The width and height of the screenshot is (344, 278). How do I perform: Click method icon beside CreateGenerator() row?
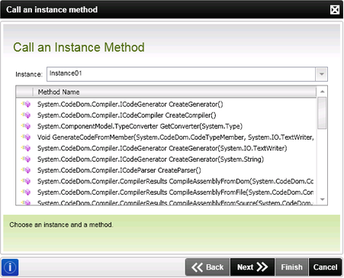26,104
